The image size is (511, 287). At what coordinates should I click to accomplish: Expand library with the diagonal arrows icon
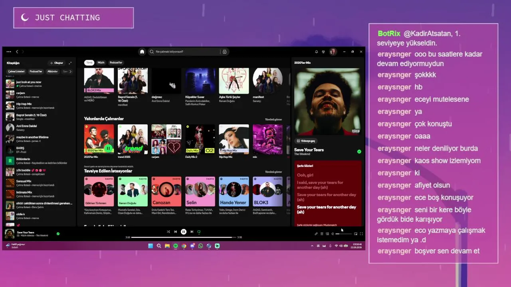click(x=70, y=63)
